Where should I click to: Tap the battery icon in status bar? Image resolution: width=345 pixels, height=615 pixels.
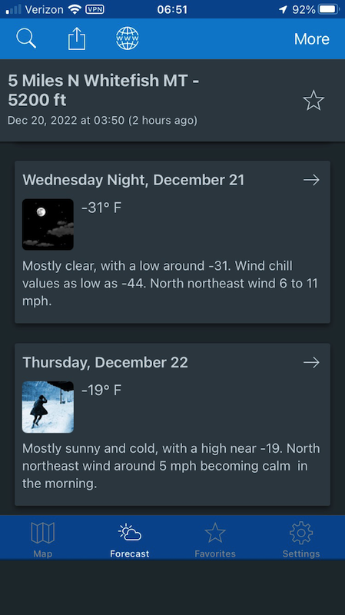(329, 9)
